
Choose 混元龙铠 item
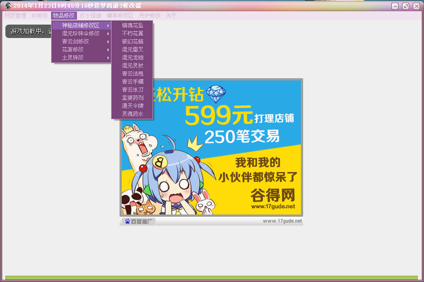[x=133, y=58]
